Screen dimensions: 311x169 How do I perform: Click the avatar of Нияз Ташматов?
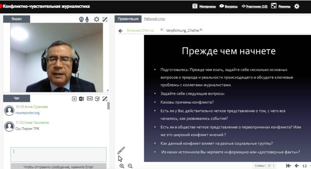[9, 126]
